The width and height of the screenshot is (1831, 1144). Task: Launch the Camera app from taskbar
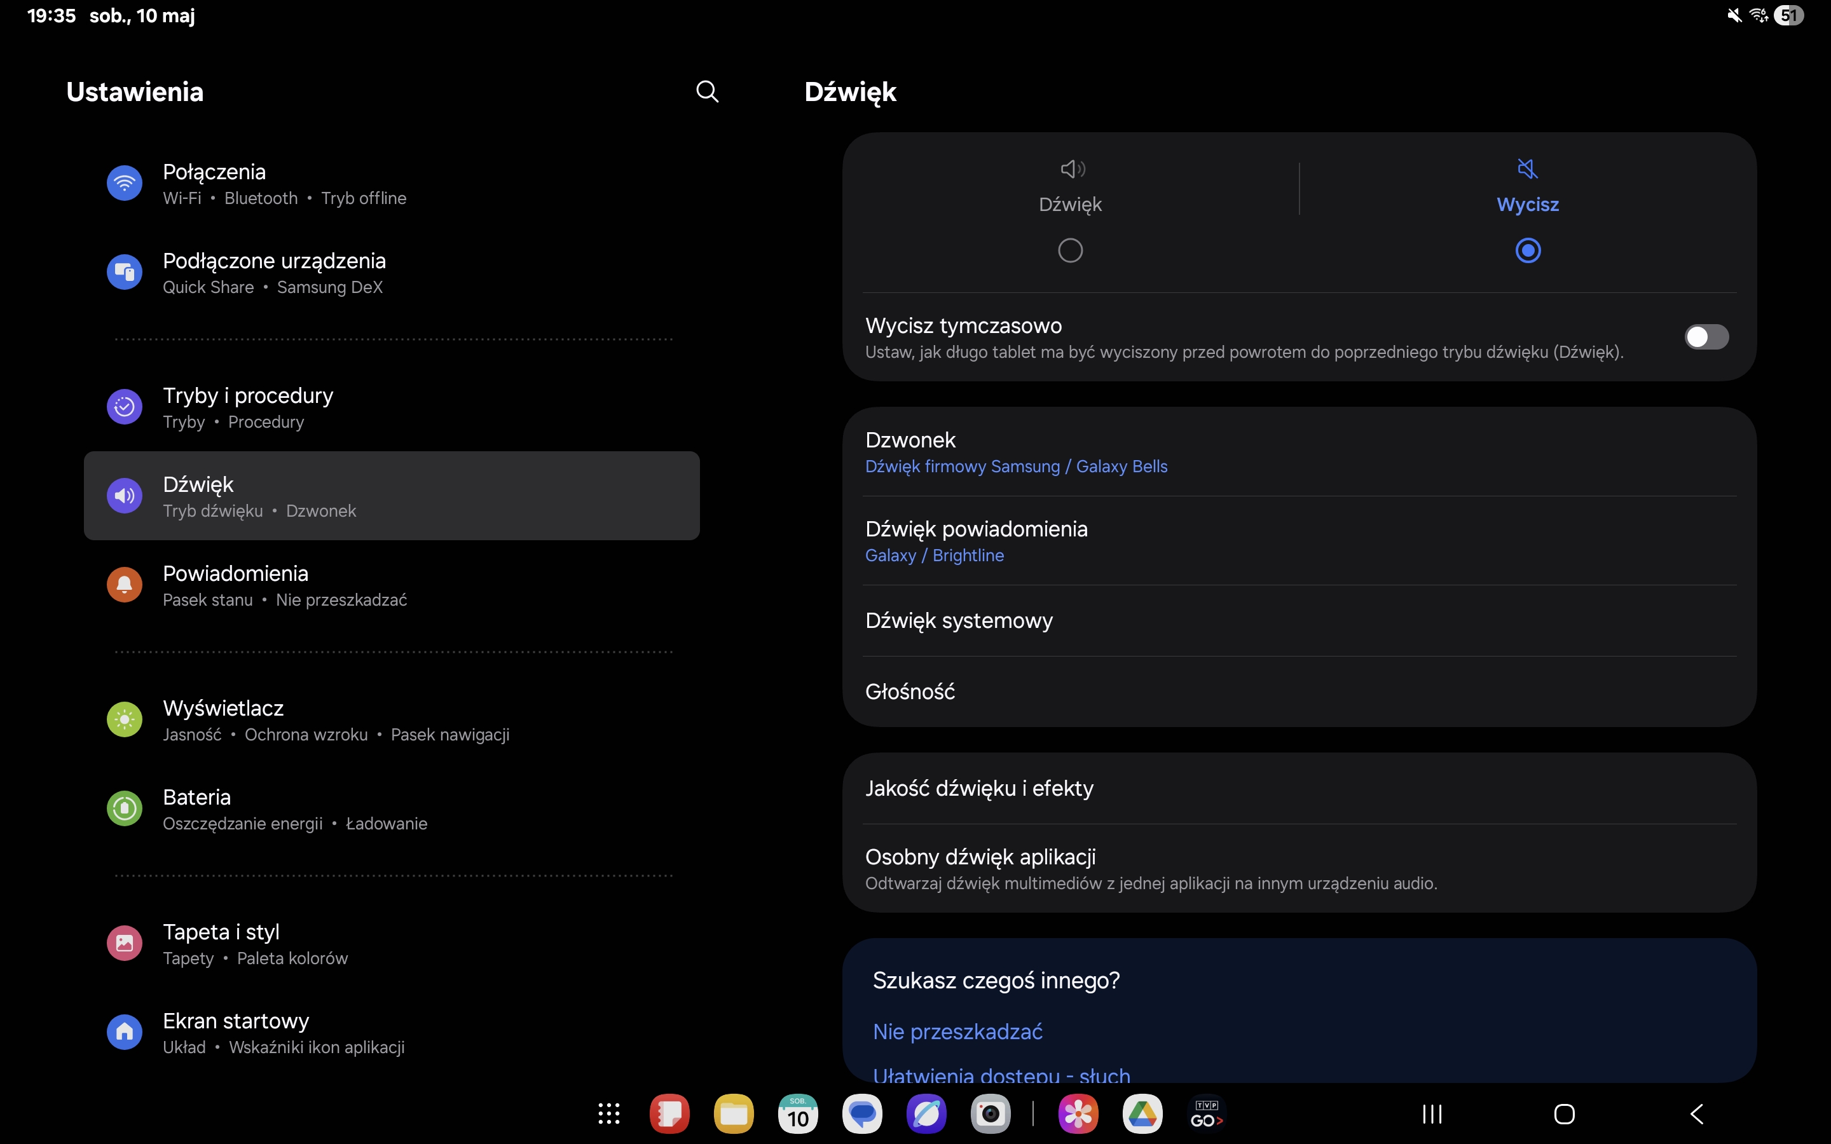(x=991, y=1113)
